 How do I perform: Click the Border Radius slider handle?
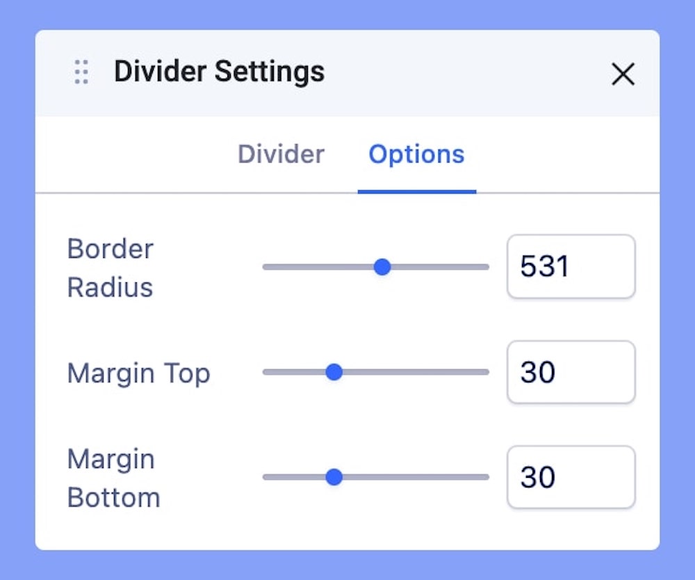pyautogui.click(x=382, y=267)
